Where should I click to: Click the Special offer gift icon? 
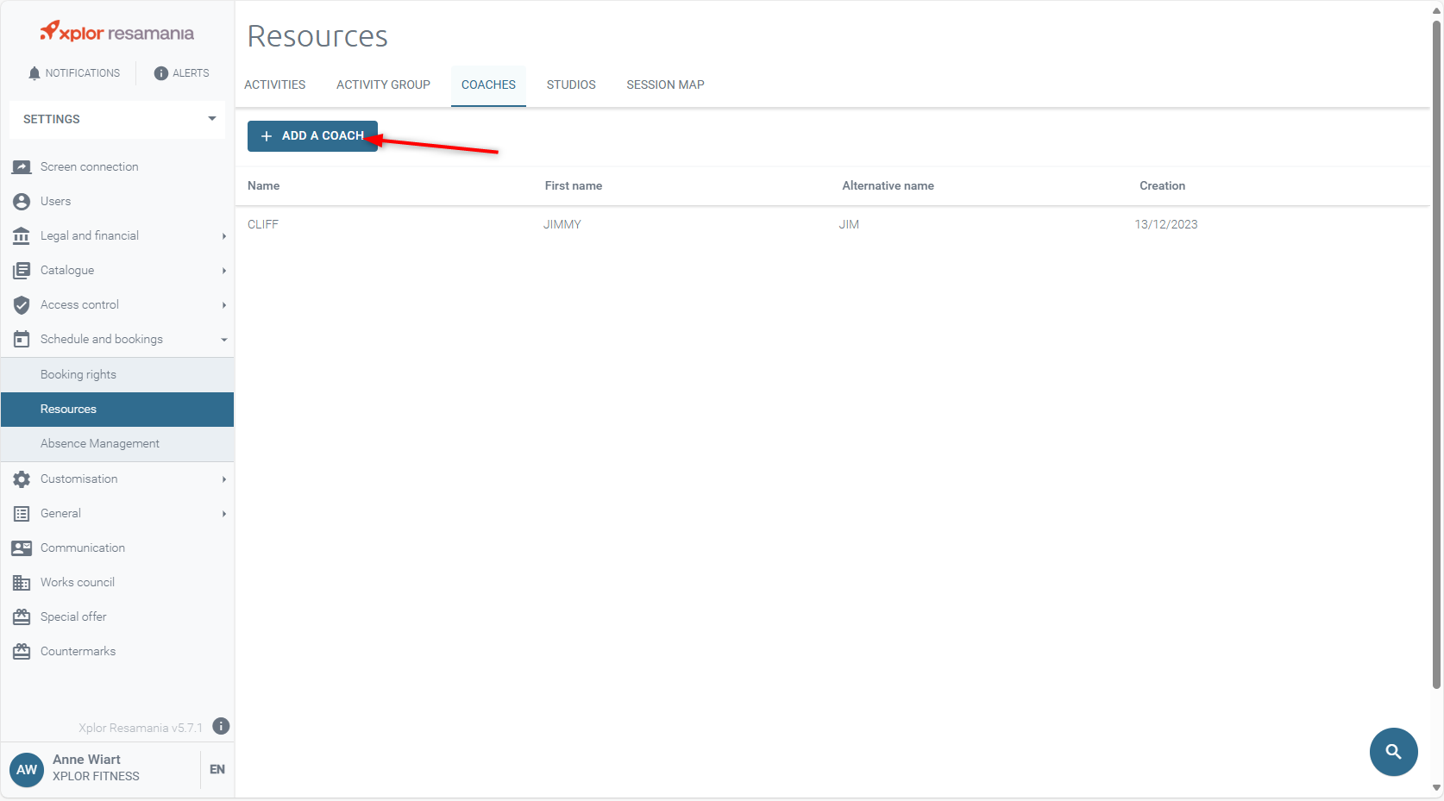(x=22, y=617)
